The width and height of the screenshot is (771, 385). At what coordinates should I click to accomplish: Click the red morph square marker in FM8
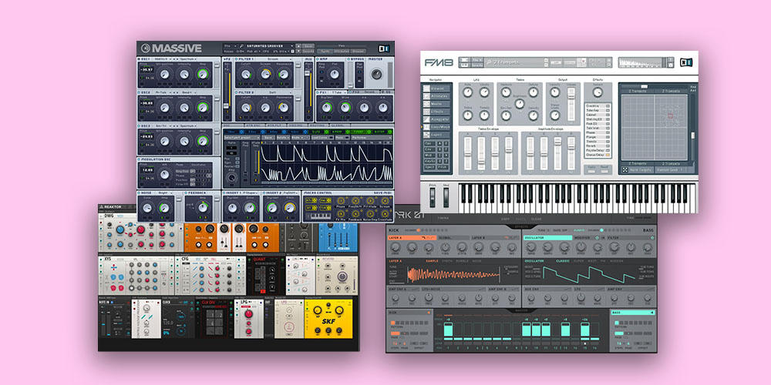[x=669, y=116]
